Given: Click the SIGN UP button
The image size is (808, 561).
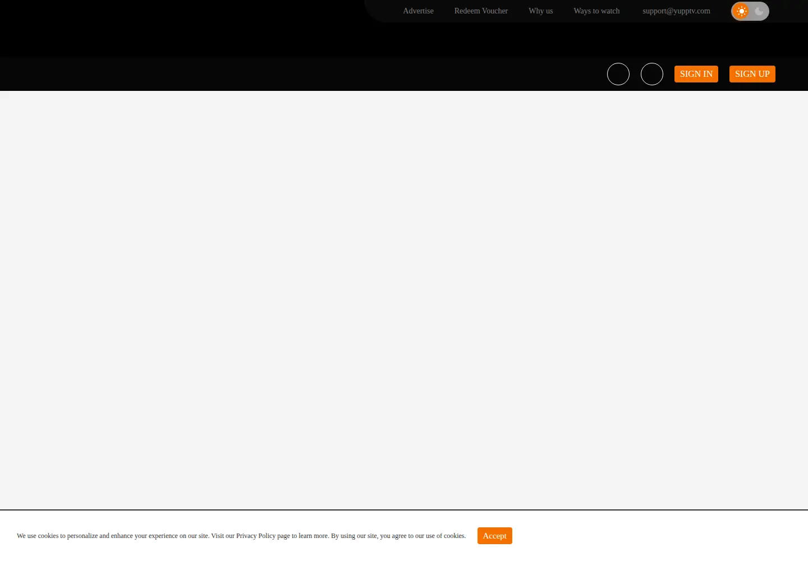Looking at the screenshot, I should click(752, 74).
